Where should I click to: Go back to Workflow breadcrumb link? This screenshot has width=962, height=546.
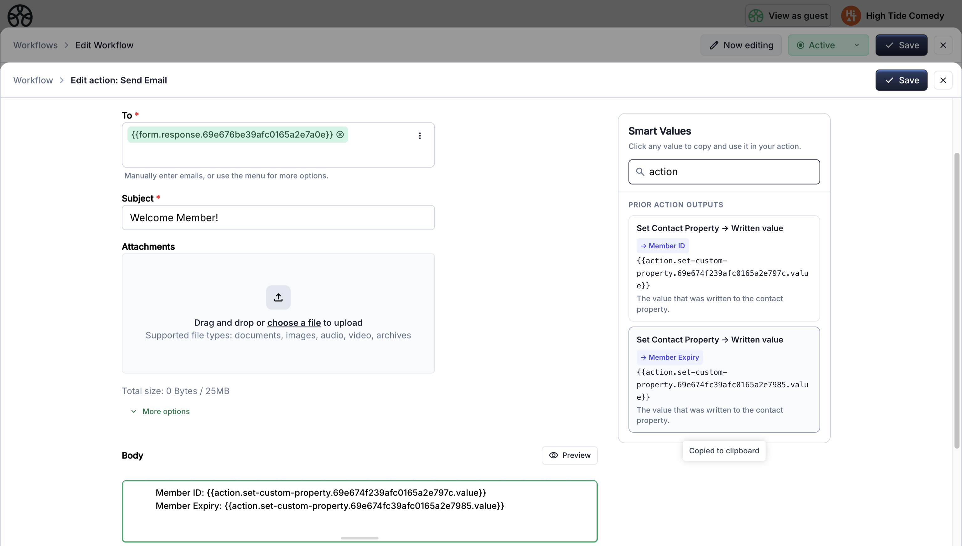[33, 80]
